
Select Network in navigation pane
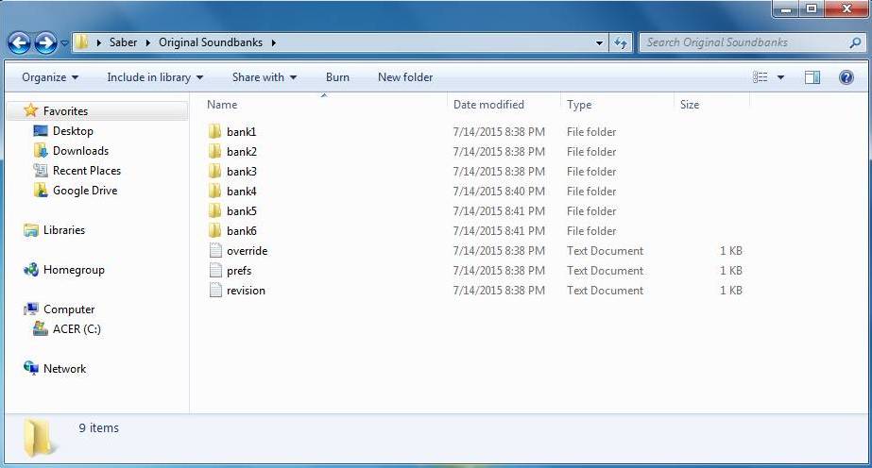tap(64, 369)
